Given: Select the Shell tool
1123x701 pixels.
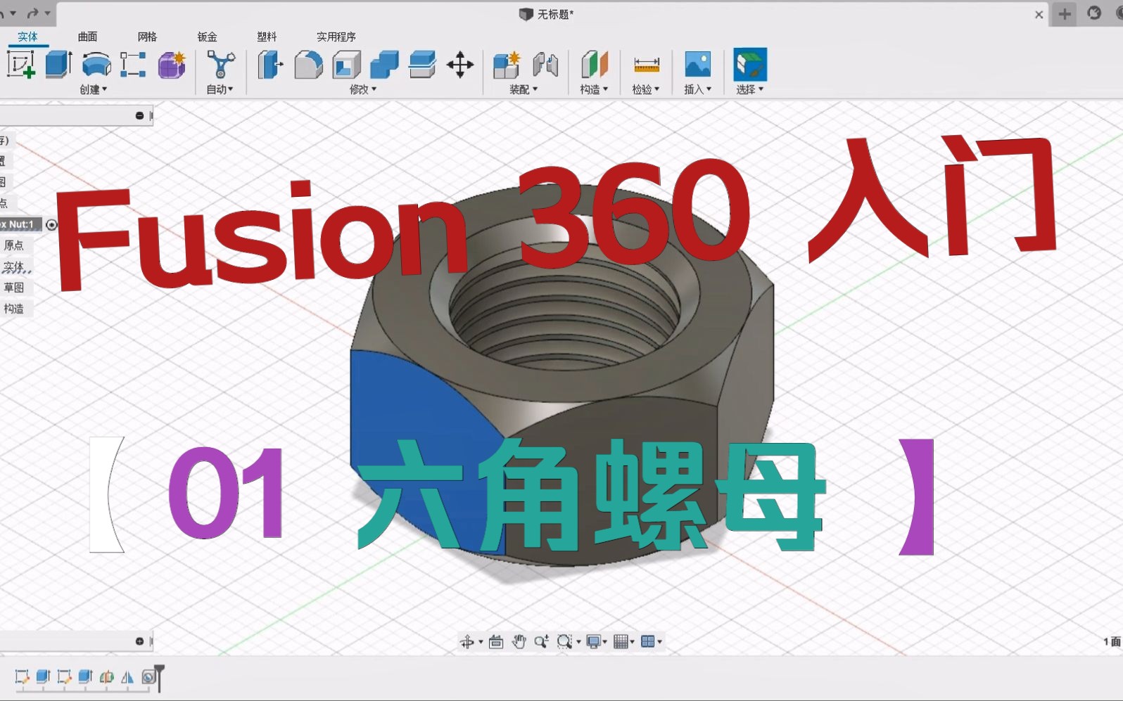Looking at the screenshot, I should click(x=346, y=65).
